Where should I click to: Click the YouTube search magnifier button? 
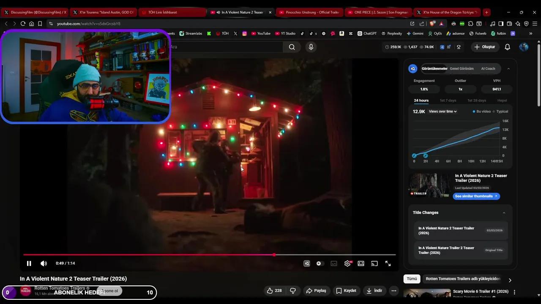tap(292, 47)
